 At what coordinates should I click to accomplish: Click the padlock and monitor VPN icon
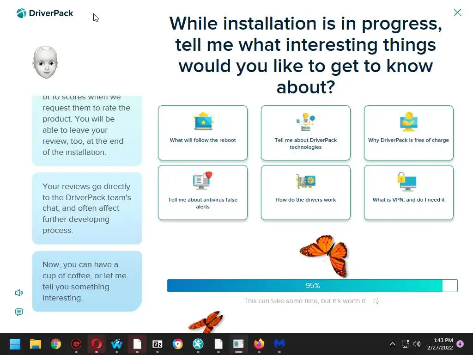point(407,181)
